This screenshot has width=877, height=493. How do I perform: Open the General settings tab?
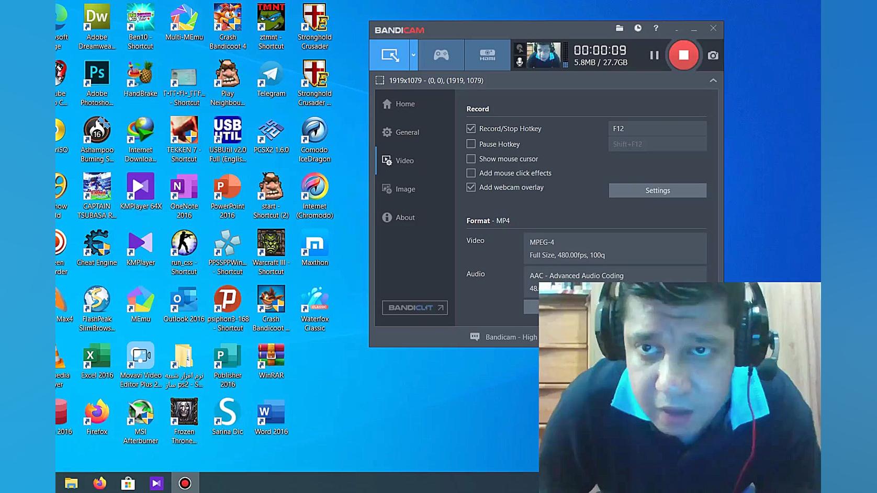(x=400, y=132)
